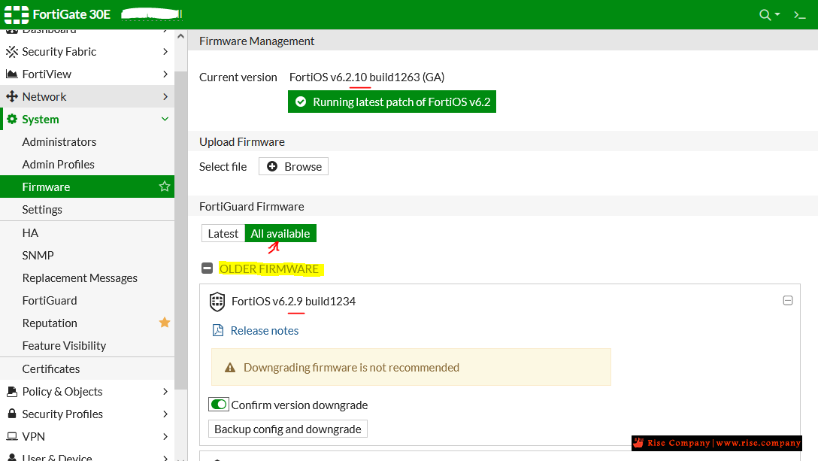Viewport: 818px width, 461px height.
Task: Click the VPN monitor icon
Action: click(11, 436)
